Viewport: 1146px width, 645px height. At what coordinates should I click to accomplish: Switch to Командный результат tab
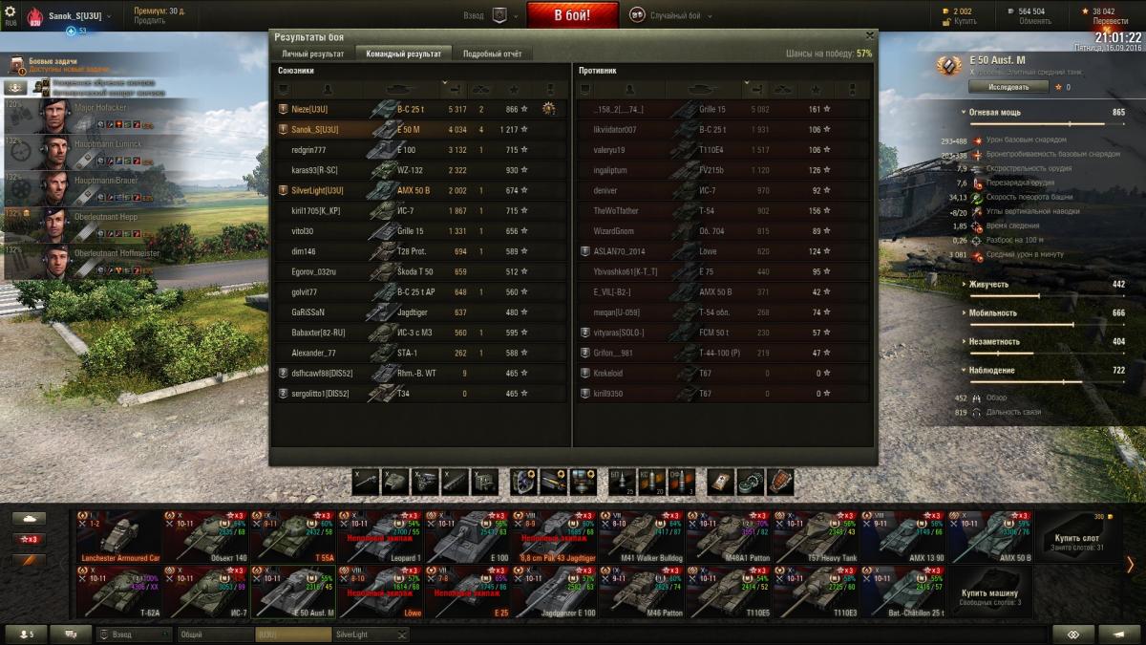[x=403, y=54]
